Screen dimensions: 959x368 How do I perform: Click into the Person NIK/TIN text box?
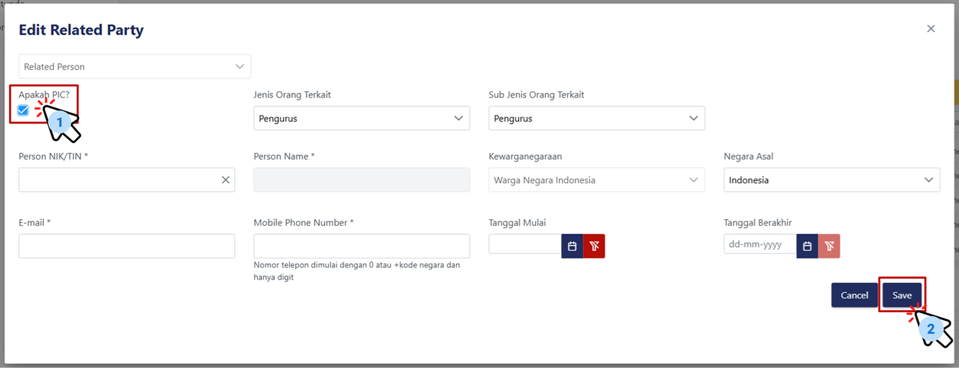click(x=117, y=180)
